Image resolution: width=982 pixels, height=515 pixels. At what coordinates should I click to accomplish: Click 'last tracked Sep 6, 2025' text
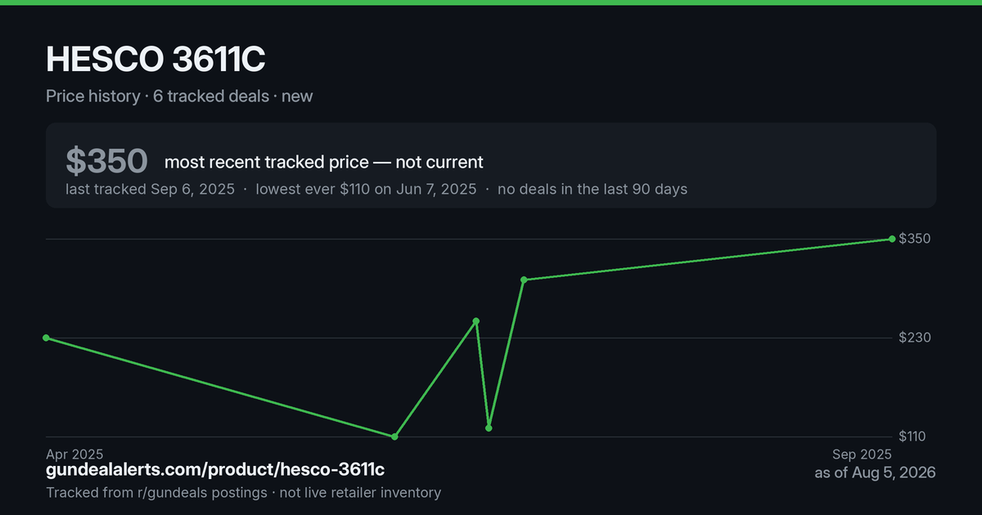coord(150,189)
